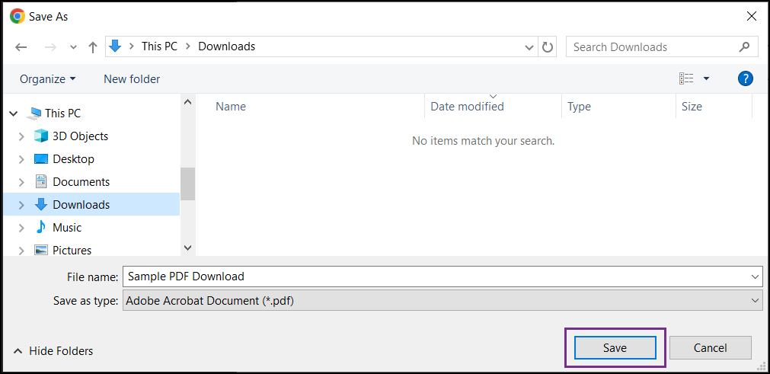
Task: Open Recent locations dropdown arrow
Action: [74, 48]
